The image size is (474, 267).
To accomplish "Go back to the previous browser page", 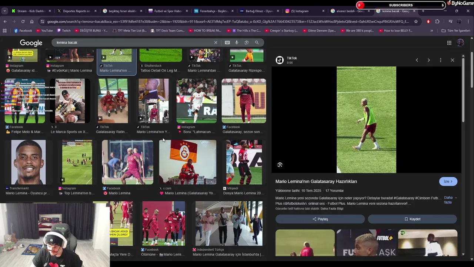I will click(5, 22).
